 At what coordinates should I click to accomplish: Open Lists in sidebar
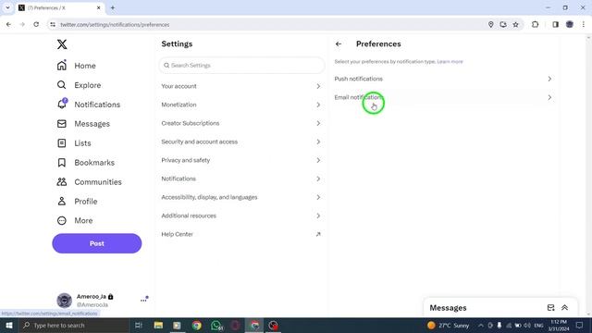[x=74, y=143]
